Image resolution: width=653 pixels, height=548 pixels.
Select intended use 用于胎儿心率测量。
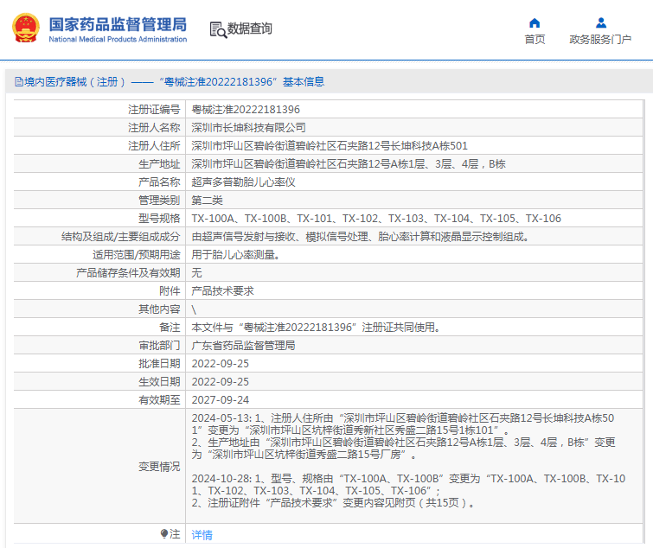[235, 255]
